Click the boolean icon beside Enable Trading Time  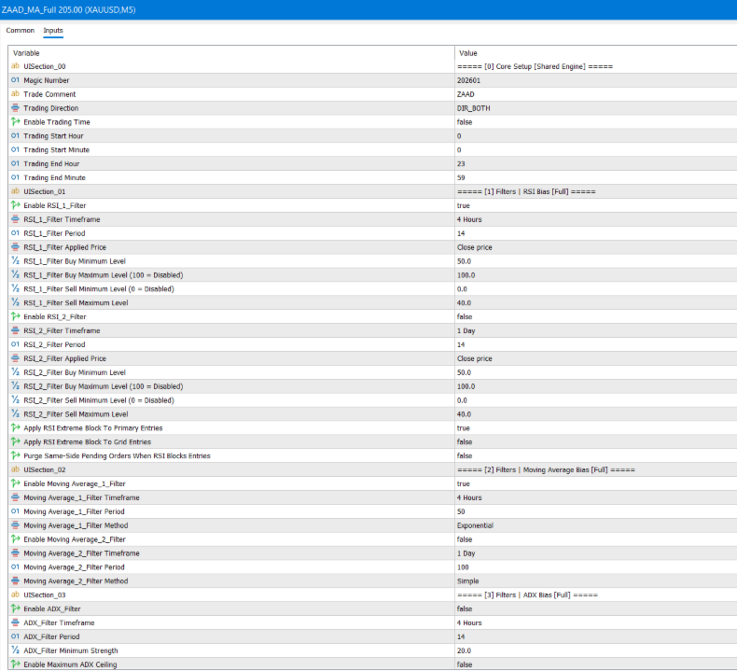pyautogui.click(x=16, y=121)
